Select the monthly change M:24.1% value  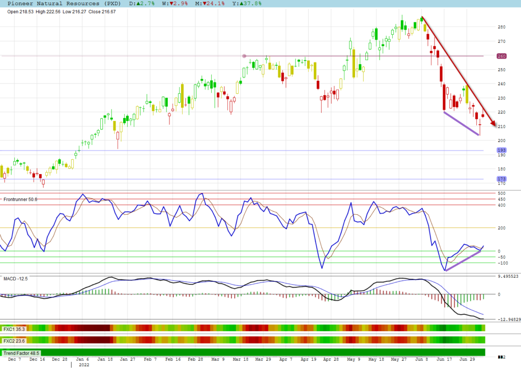point(210,4)
